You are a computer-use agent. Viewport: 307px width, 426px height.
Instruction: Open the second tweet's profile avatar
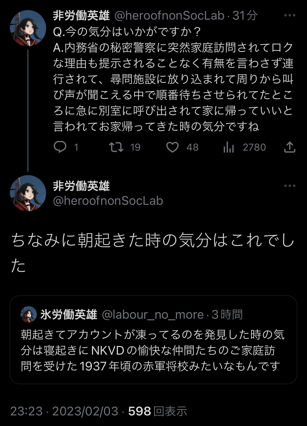pos(28,193)
